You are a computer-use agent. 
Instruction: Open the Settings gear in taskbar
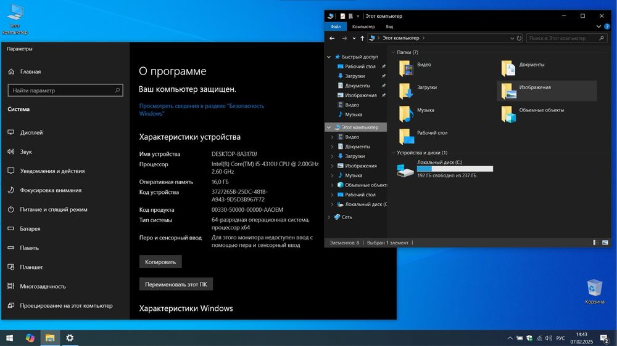coord(70,338)
